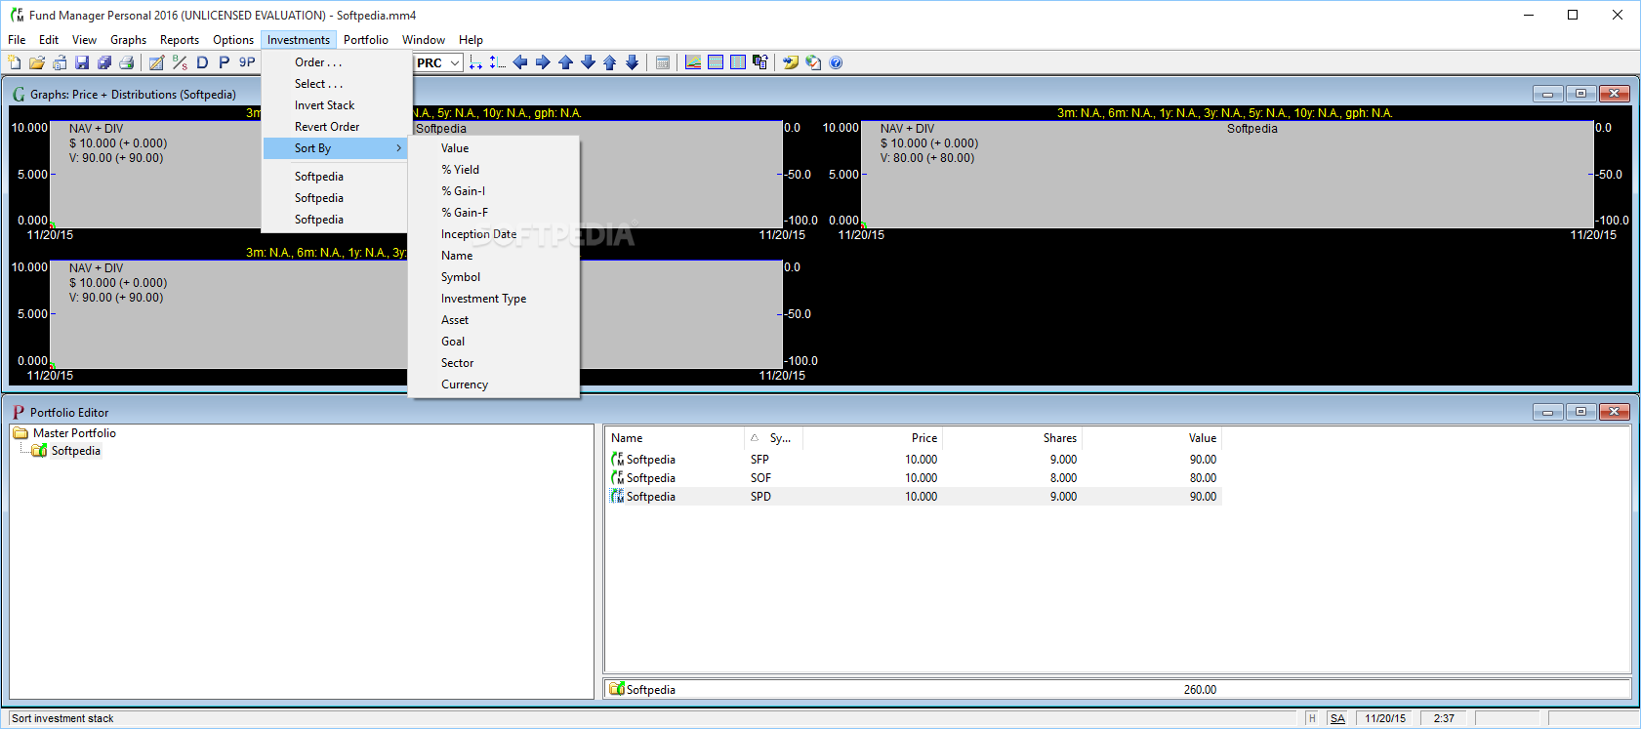The height and width of the screenshot is (729, 1641).
Task: Click the horizontal tile windows icon
Action: (716, 62)
